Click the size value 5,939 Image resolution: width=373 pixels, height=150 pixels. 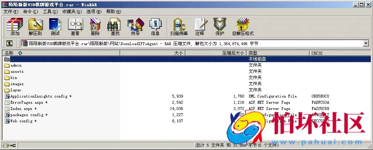point(177,96)
